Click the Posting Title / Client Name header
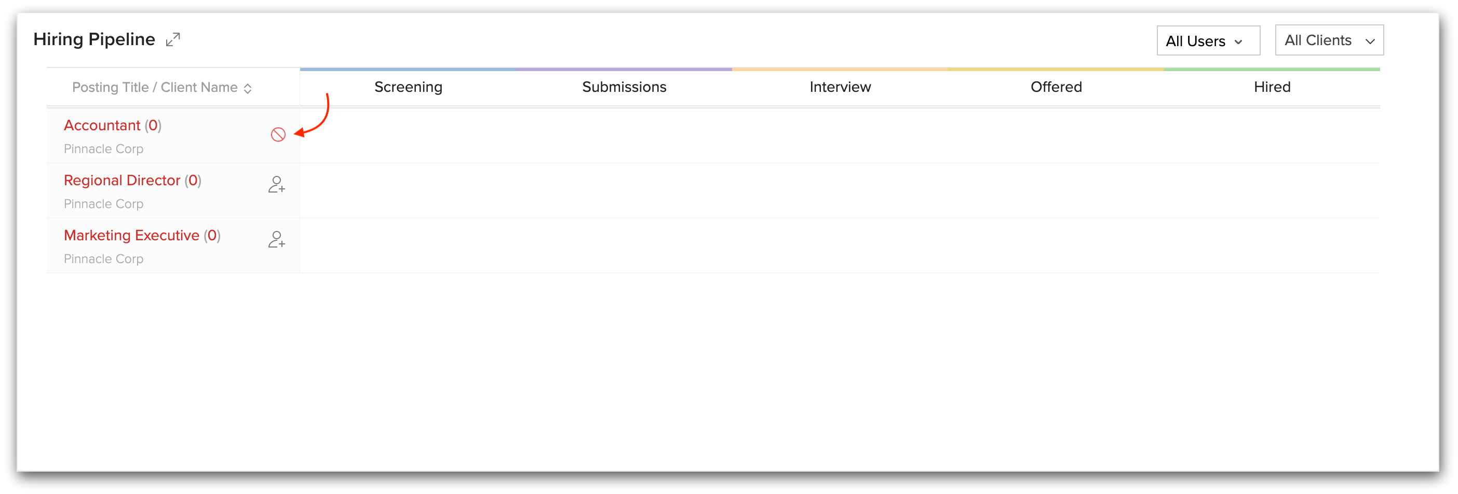The height and width of the screenshot is (494, 1458). (155, 88)
